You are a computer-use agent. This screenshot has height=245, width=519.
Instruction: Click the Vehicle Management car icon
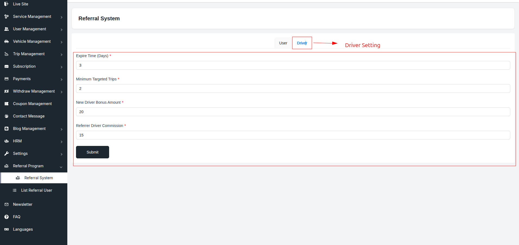pos(7,41)
